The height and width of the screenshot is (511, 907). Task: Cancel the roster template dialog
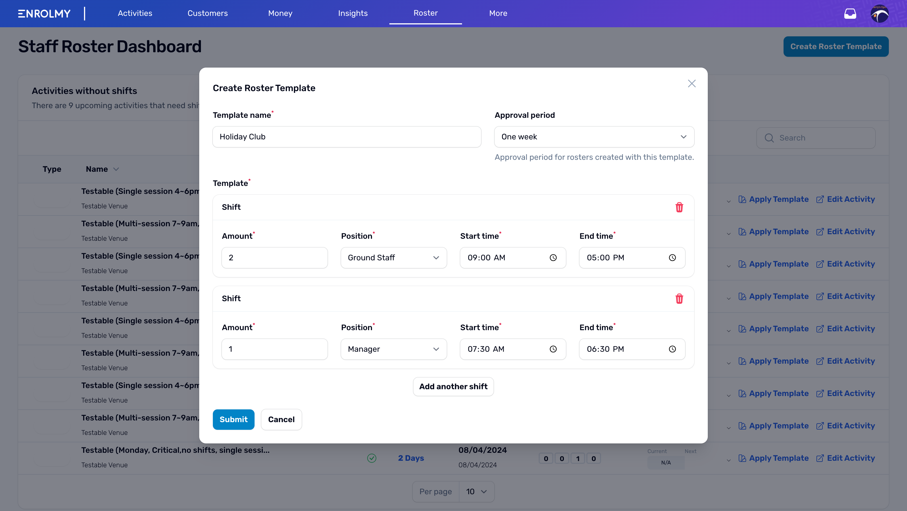click(281, 419)
